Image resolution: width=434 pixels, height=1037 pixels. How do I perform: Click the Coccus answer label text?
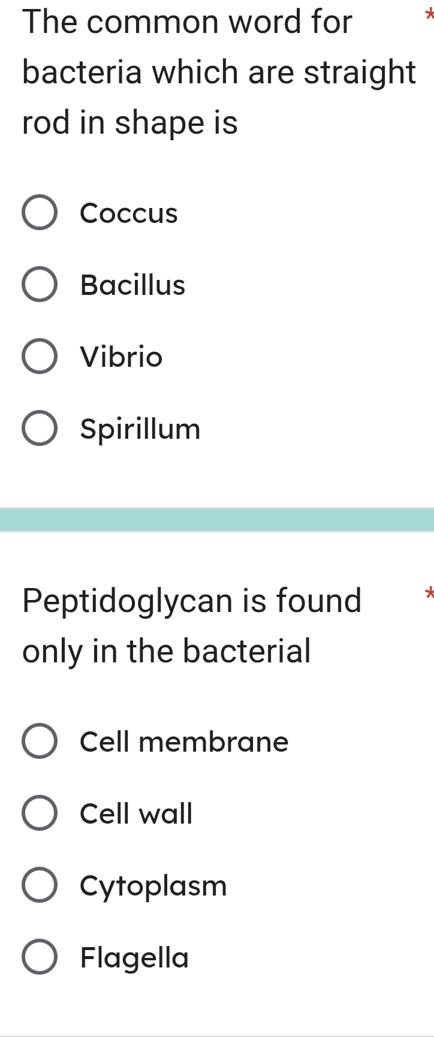pos(129,213)
